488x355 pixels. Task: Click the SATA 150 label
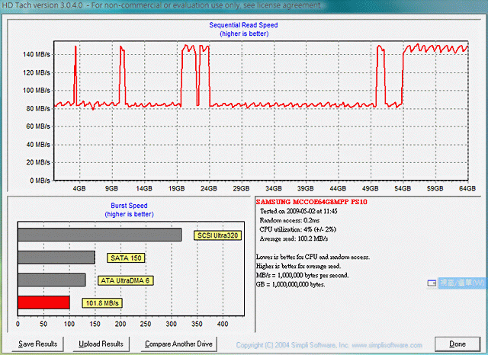tap(126, 257)
